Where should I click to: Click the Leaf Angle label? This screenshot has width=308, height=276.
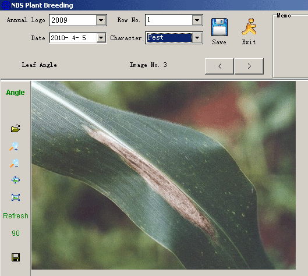point(39,65)
